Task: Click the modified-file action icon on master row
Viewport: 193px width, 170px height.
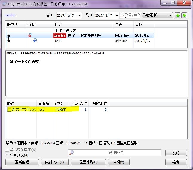Action: coord(30,35)
